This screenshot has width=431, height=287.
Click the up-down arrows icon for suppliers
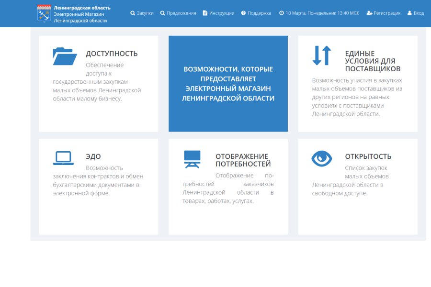click(x=321, y=55)
